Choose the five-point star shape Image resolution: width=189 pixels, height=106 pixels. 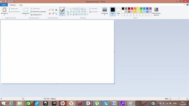(x=74, y=14)
